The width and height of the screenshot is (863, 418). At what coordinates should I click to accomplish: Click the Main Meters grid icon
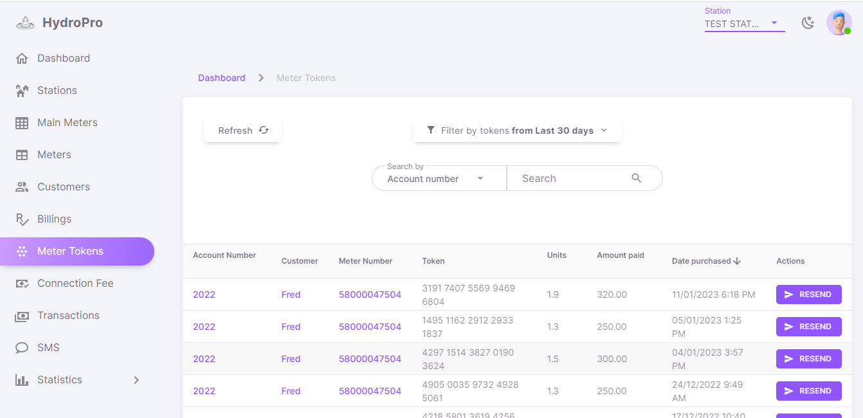click(x=22, y=123)
